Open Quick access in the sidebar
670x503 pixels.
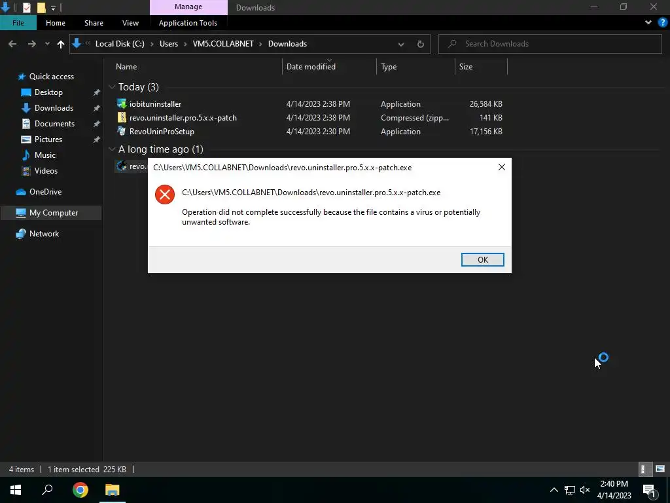point(51,77)
